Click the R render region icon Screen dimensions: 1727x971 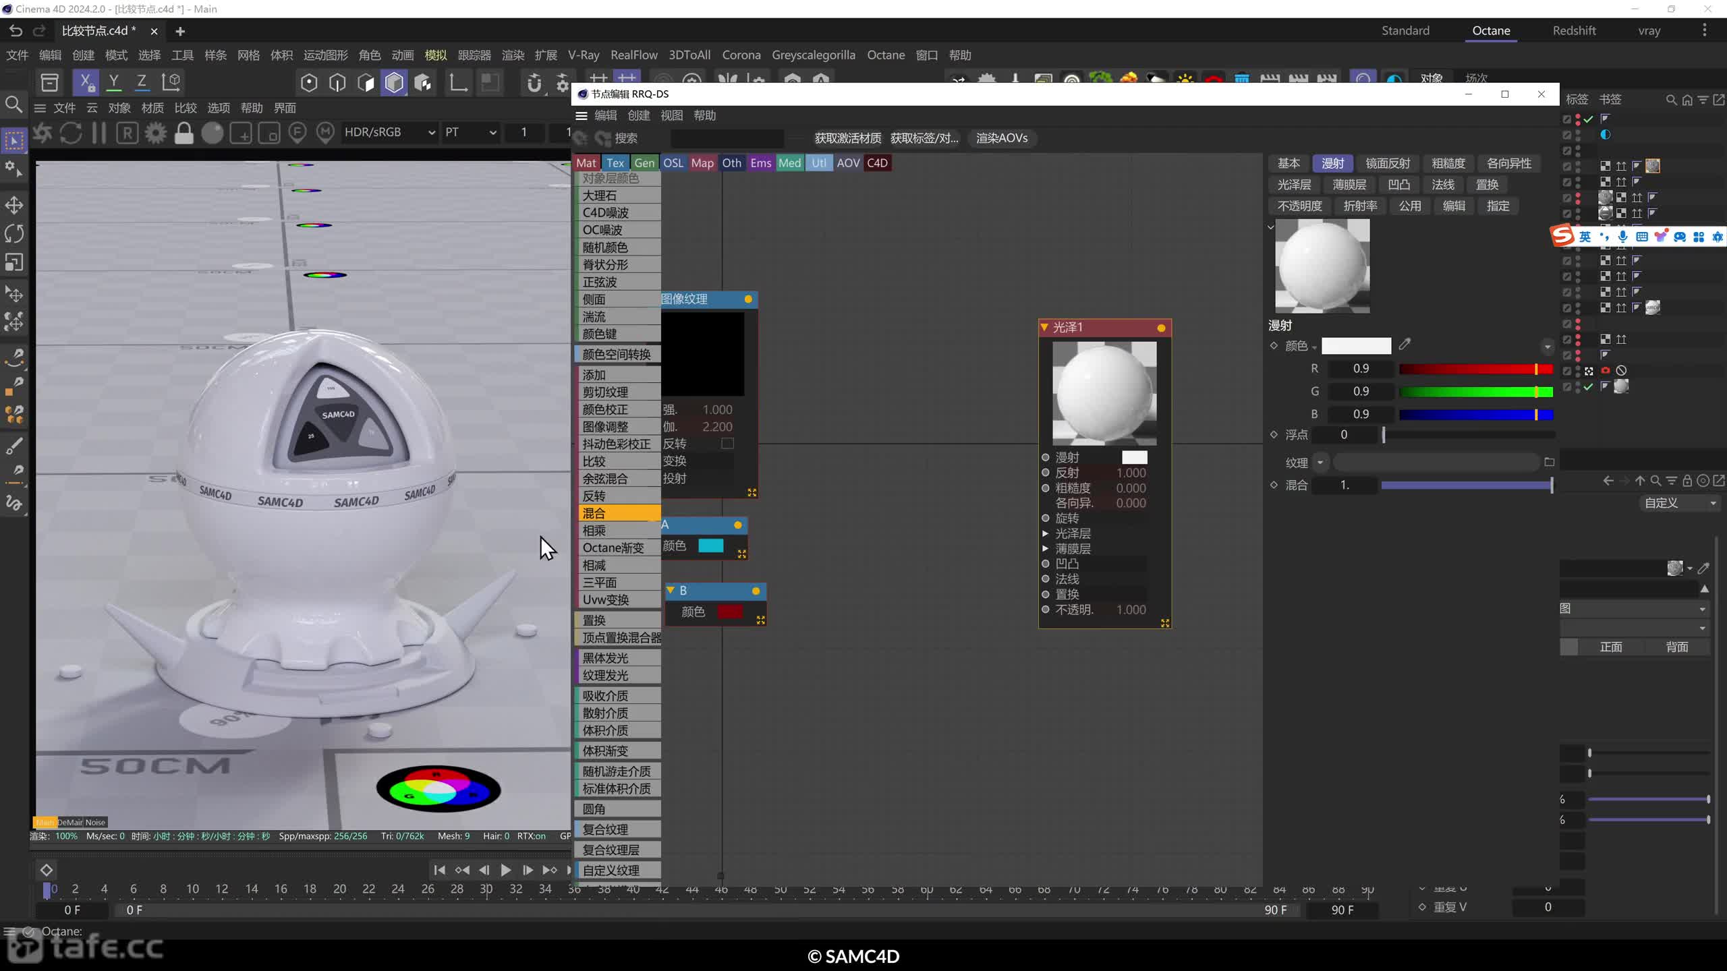[x=128, y=133]
